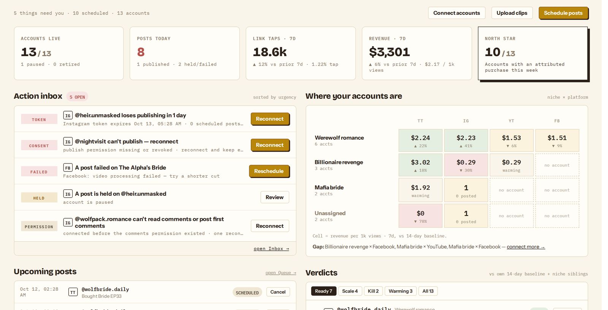Screen dimensions: 608x310
Task: Select Werewolf romance Instagram cell $2.23
Action: pyautogui.click(x=466, y=140)
